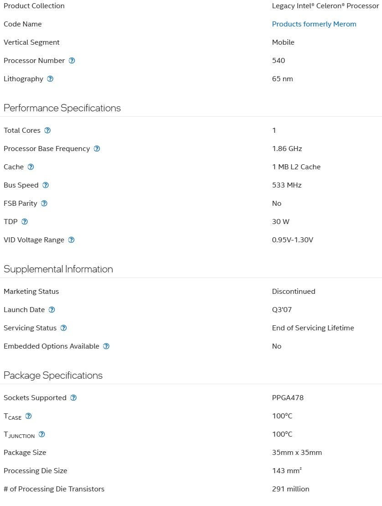Click the Performance Specifications heading

pyautogui.click(x=62, y=108)
